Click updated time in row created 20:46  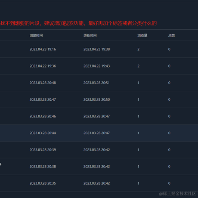[97, 116]
